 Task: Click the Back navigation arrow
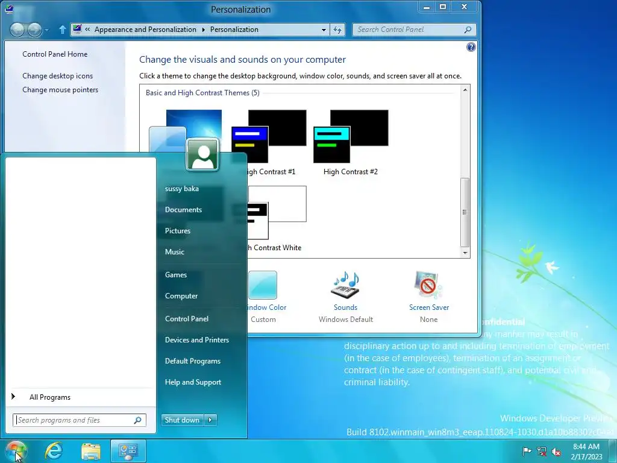click(17, 30)
